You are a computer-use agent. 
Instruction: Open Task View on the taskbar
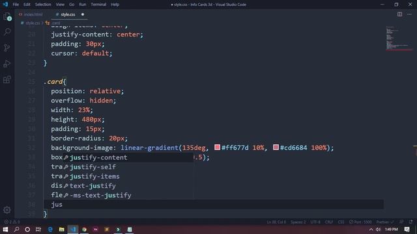38,229
